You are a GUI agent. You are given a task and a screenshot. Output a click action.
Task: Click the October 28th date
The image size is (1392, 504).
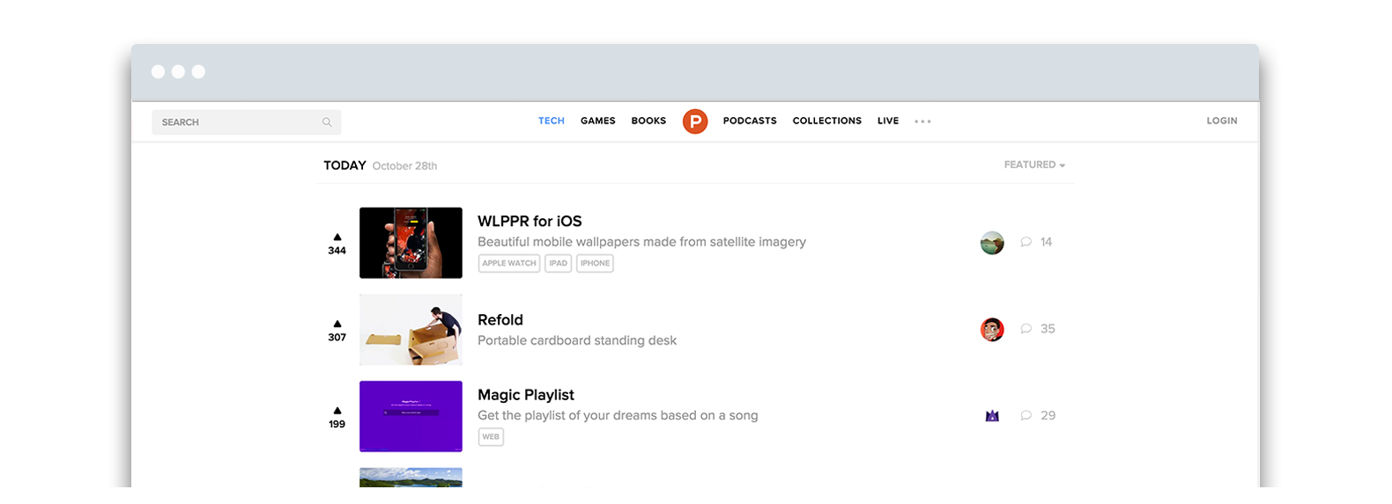[x=404, y=165]
